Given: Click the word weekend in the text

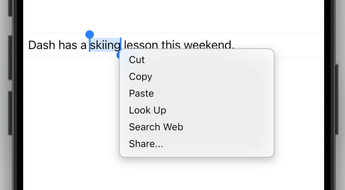Looking at the screenshot, I should pos(208,45).
